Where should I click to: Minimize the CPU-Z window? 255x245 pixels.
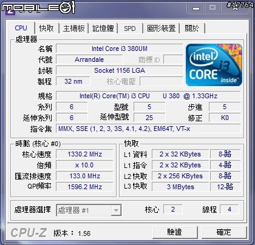click(196, 8)
